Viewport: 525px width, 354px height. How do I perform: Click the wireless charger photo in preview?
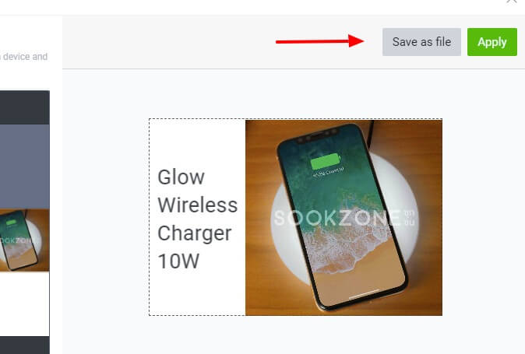pos(344,217)
